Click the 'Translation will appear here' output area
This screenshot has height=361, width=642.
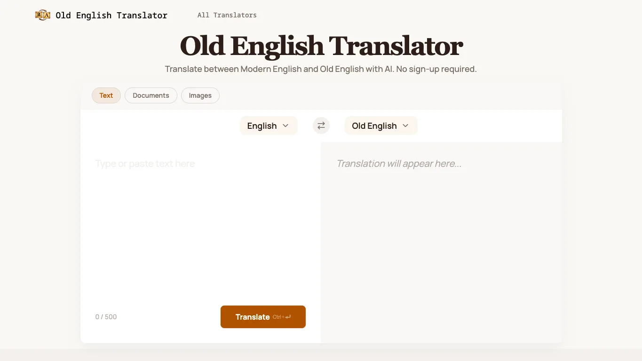(x=441, y=243)
